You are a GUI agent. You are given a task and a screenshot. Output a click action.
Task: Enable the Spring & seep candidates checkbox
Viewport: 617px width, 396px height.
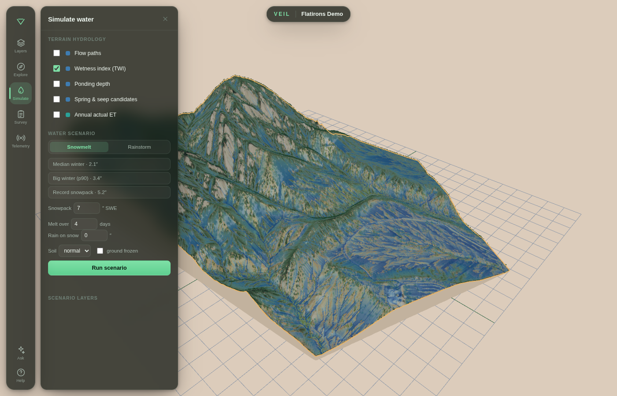coord(56,99)
